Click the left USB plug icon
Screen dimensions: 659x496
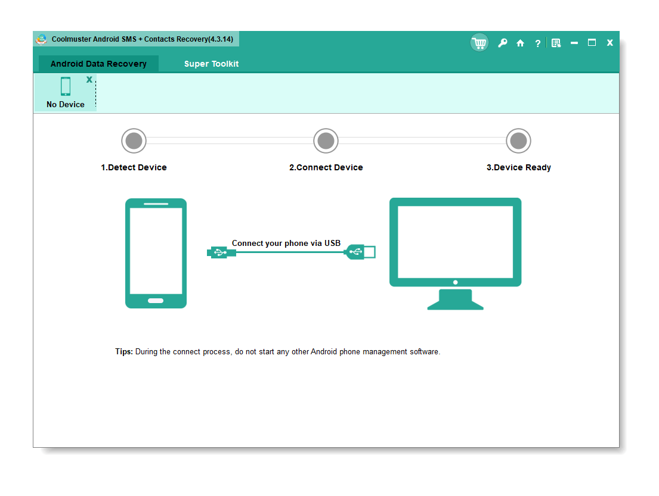tap(221, 252)
